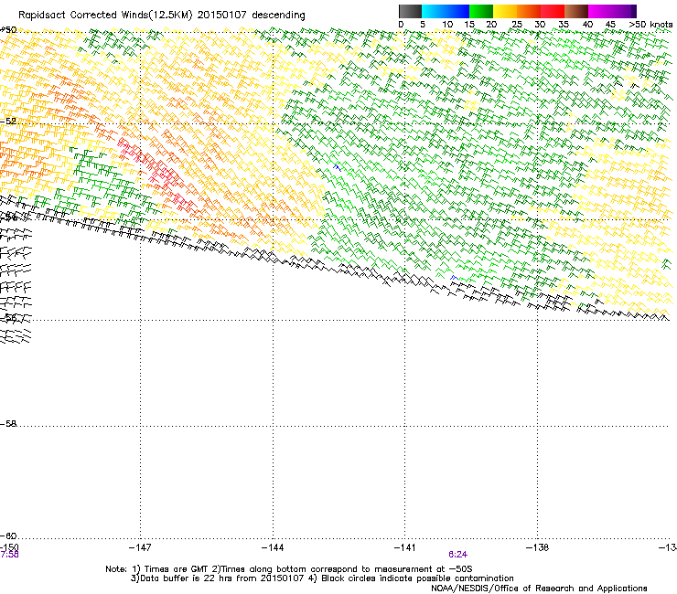
Task: Click the ">50 knots" legend label
Action: click(x=650, y=25)
